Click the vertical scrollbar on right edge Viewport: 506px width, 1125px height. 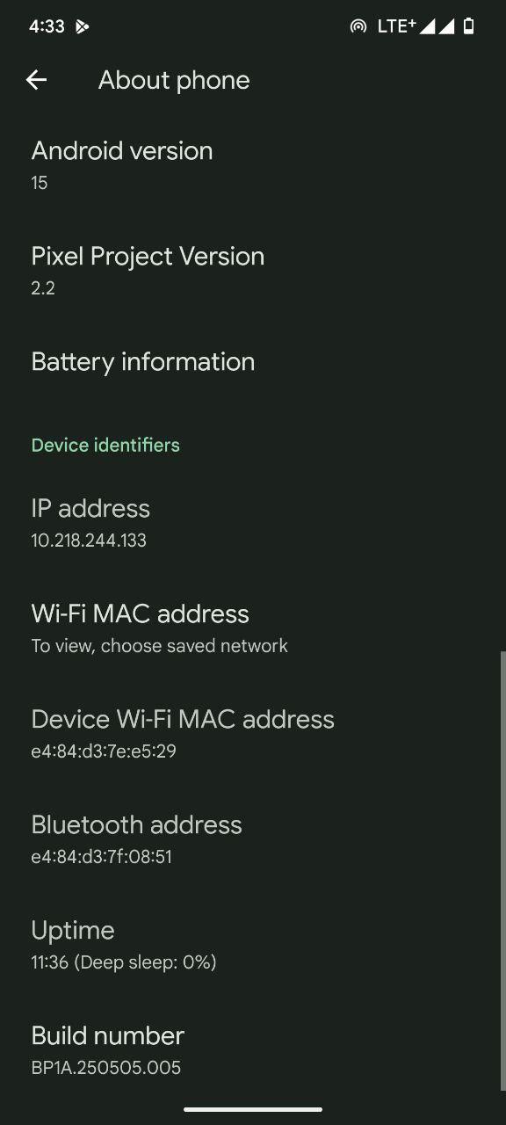[x=502, y=870]
